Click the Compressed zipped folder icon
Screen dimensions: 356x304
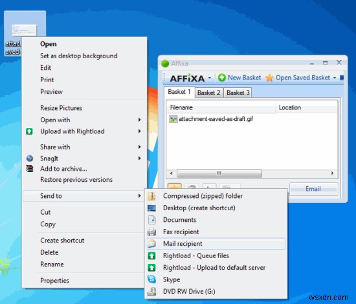pyautogui.click(x=151, y=196)
